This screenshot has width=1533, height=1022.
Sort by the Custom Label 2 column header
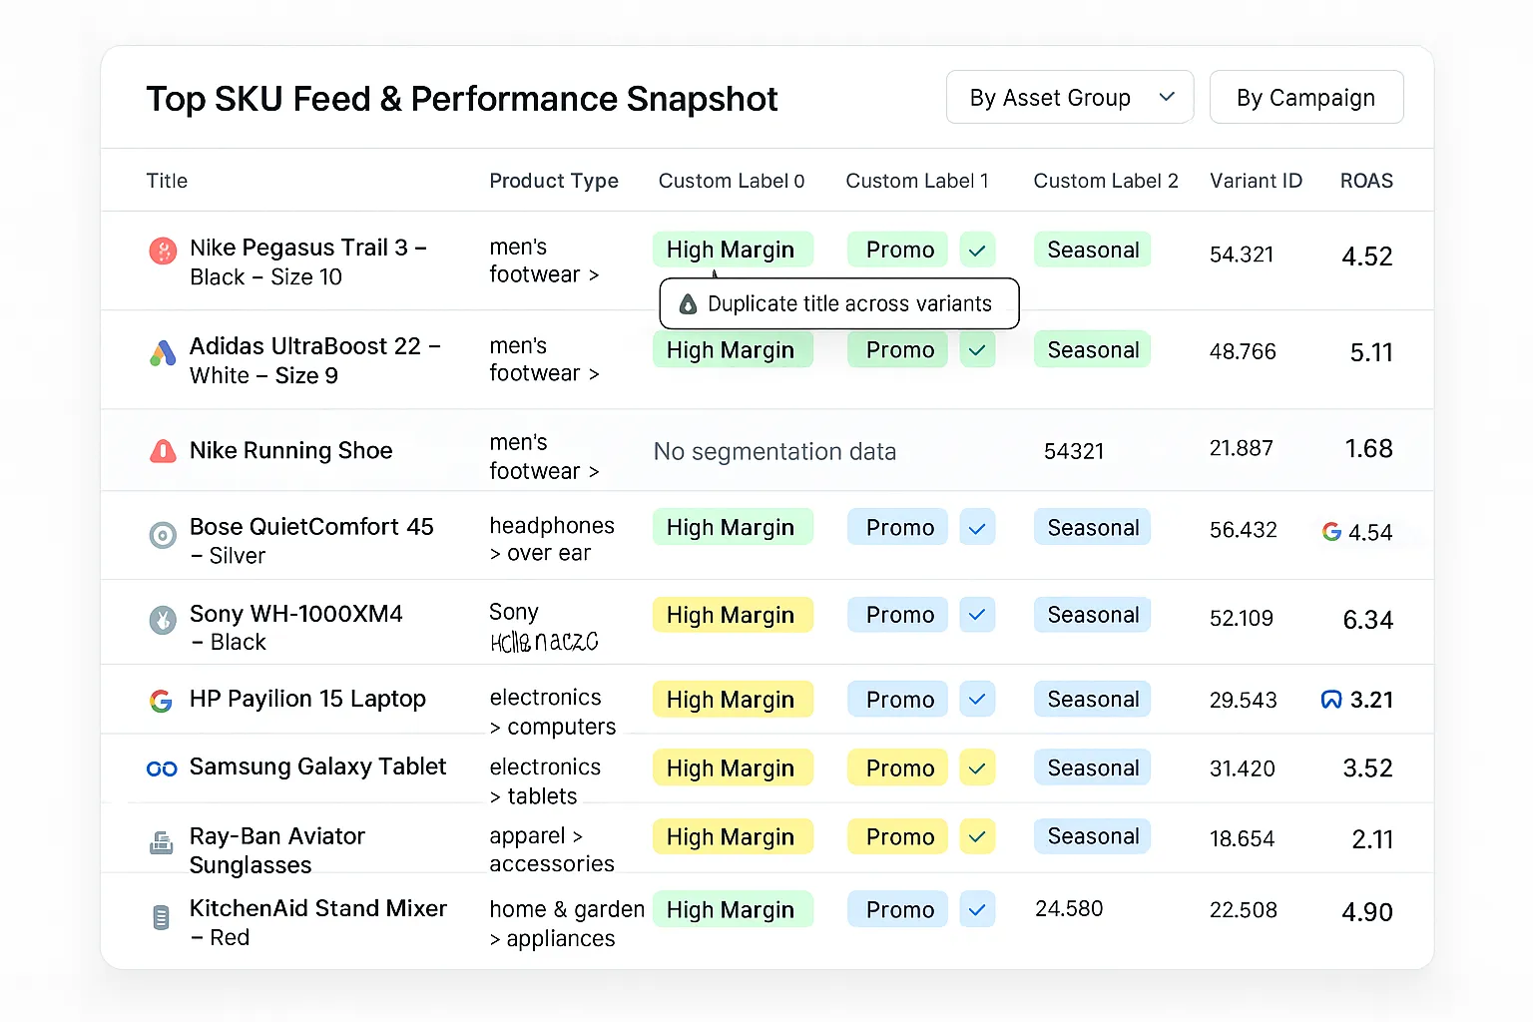point(1106,181)
